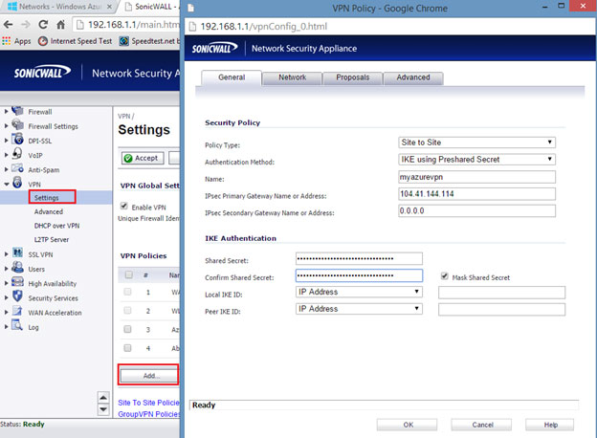597x438 pixels.
Task: Reload the page with refresh icon
Action: (x=43, y=25)
